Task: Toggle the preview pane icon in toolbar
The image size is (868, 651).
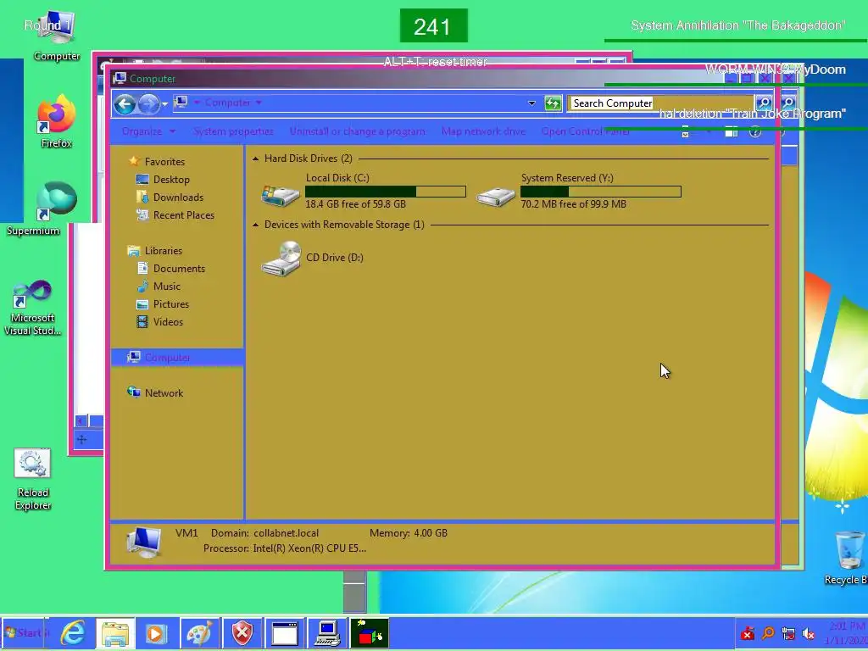Action: [732, 131]
